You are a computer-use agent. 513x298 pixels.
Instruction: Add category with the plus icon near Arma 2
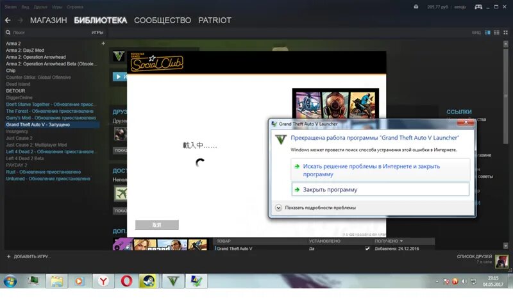103,43
